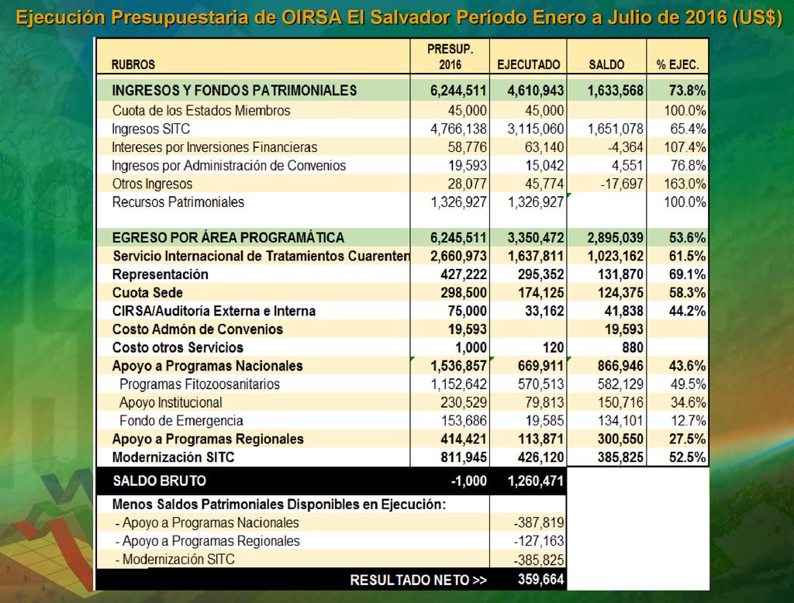The image size is (794, 603).
Task: Click the -387,819 deduction value
Action: [538, 522]
